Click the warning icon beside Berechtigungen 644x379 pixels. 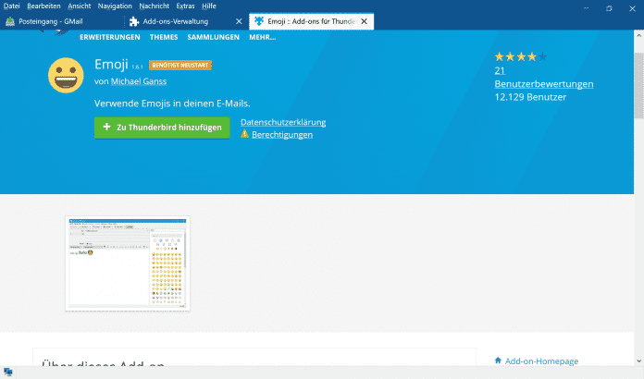[x=244, y=134]
